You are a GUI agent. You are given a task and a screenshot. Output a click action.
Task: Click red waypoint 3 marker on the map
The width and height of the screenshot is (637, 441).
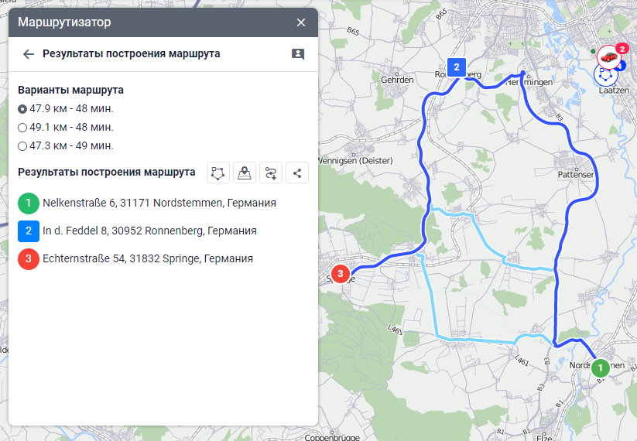340,274
